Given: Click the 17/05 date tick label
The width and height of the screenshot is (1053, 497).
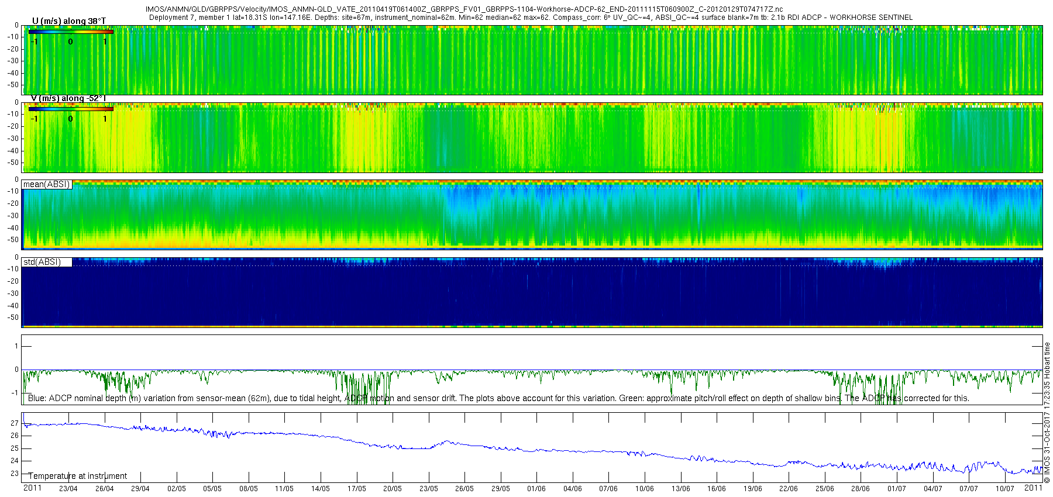Looking at the screenshot, I should (356, 488).
